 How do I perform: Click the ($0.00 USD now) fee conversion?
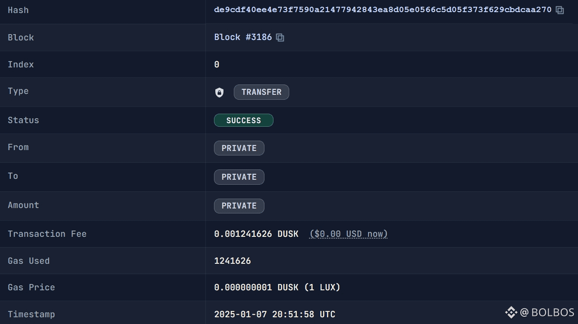349,234
